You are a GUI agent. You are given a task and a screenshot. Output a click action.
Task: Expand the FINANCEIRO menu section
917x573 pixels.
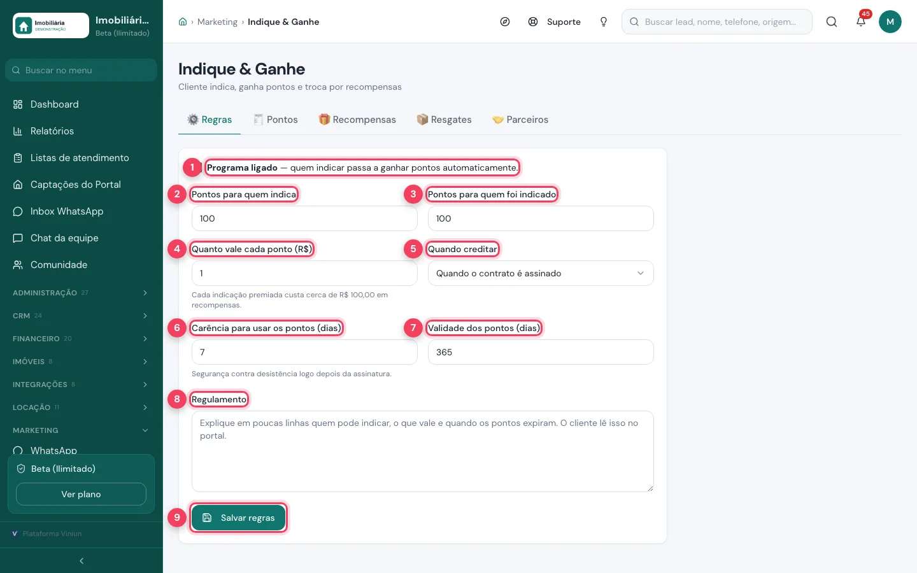pos(81,339)
